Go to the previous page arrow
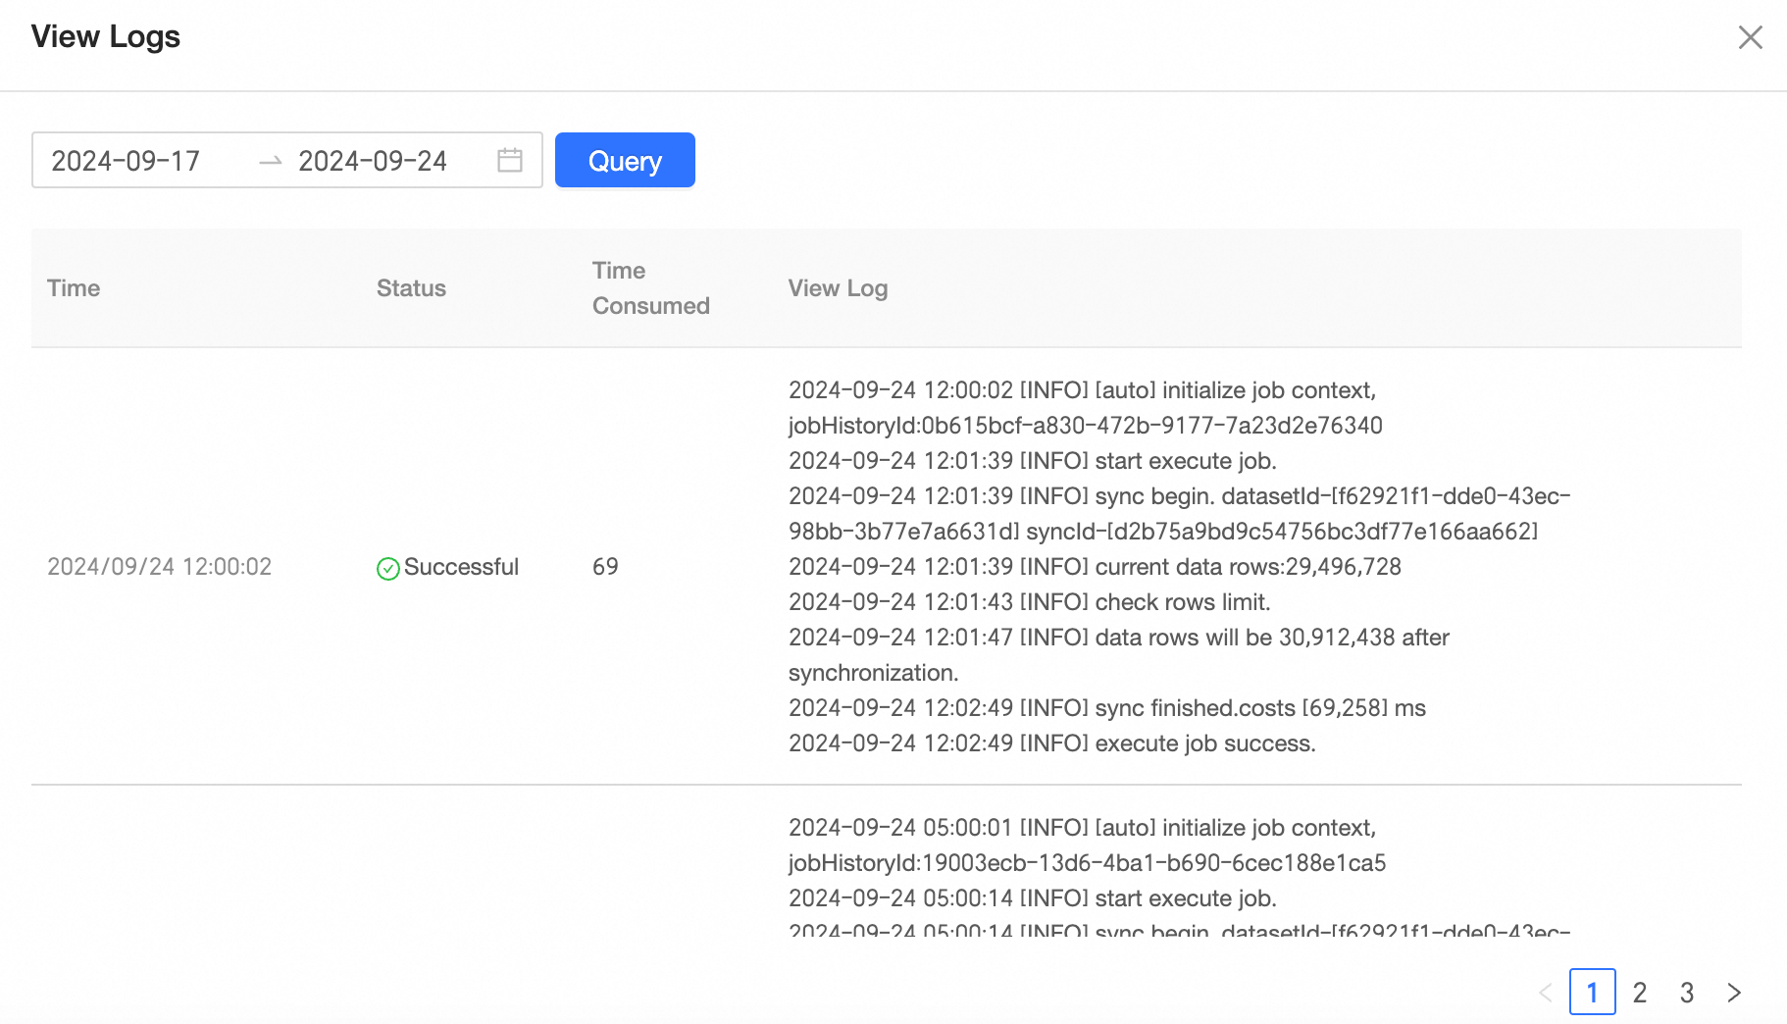 [1546, 993]
